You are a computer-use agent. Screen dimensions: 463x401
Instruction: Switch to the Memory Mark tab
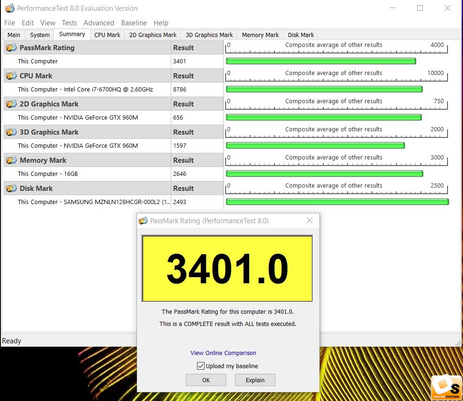[x=260, y=35]
